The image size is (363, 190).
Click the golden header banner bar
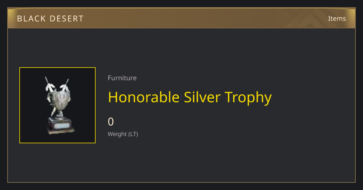181,18
